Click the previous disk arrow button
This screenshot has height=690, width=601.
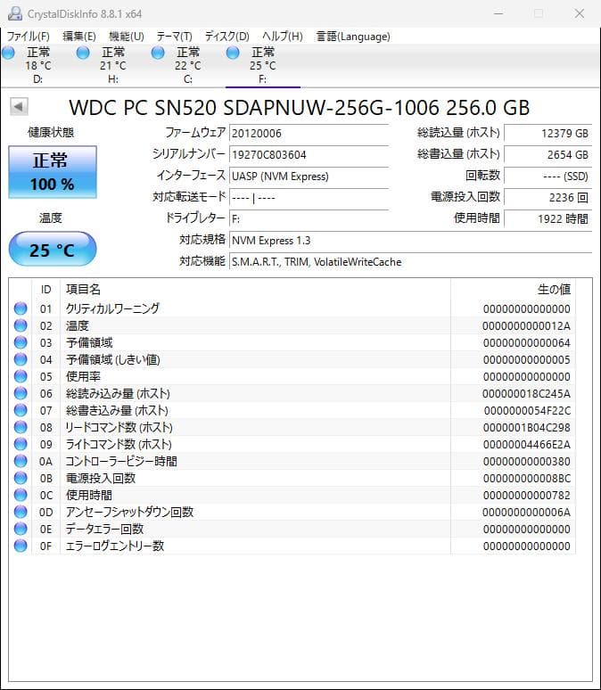19,106
